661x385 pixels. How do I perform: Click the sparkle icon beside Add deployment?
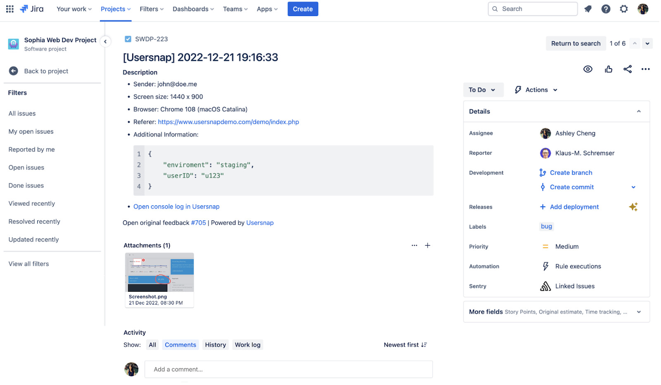(x=633, y=207)
